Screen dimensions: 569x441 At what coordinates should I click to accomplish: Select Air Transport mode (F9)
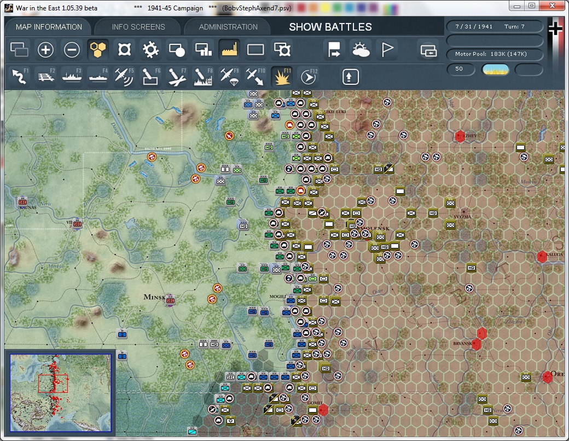pyautogui.click(x=229, y=77)
